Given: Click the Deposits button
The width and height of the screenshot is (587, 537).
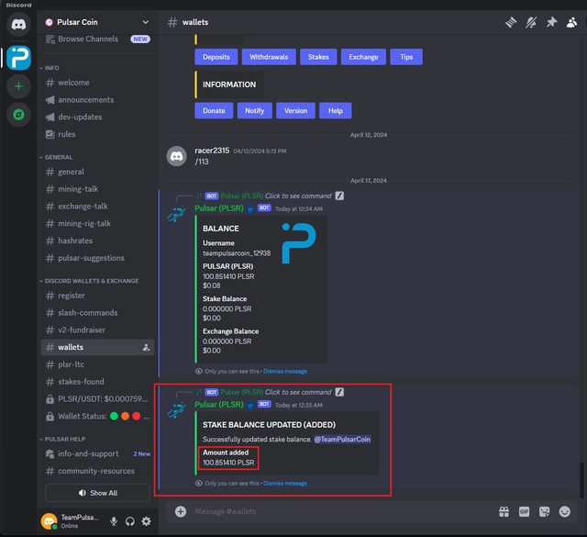Looking at the screenshot, I should [216, 57].
